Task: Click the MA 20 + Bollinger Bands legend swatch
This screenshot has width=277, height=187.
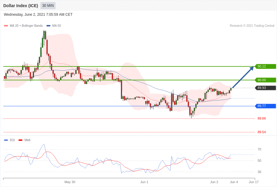Action: 6,26
